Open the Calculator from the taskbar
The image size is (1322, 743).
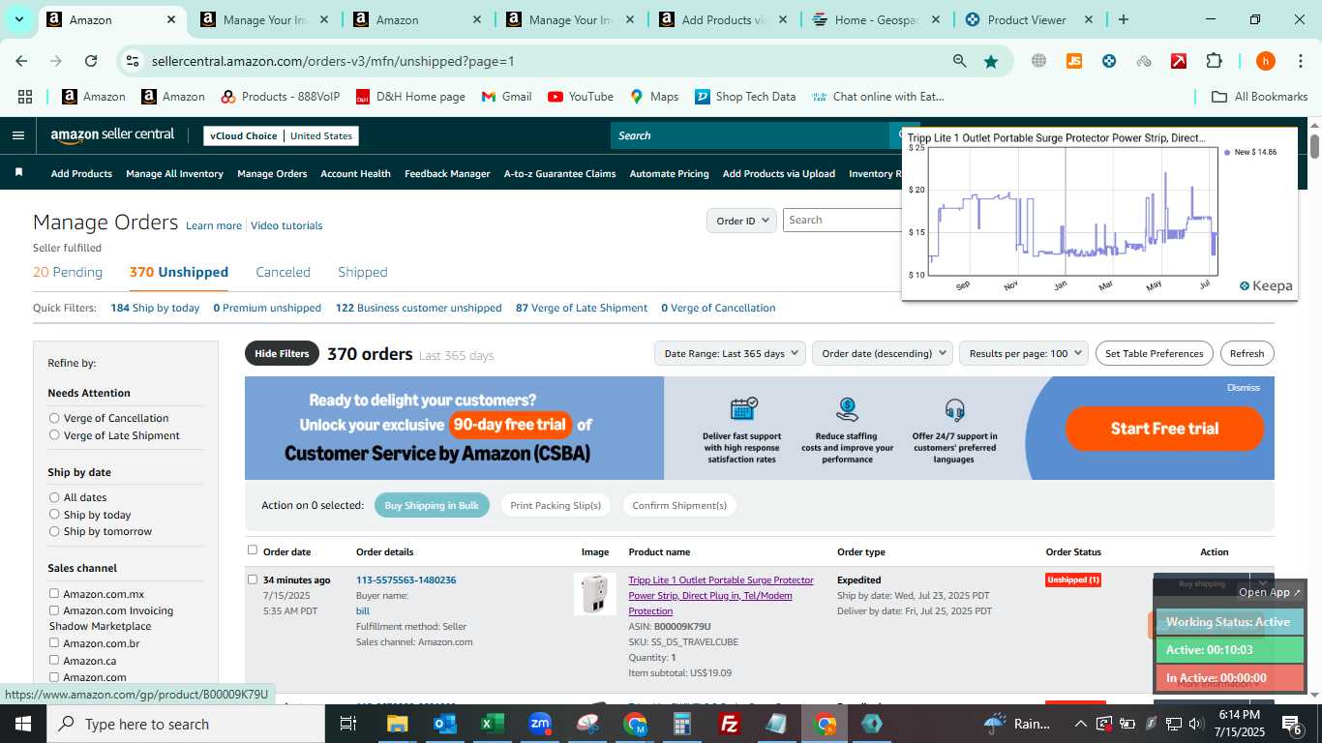click(682, 724)
